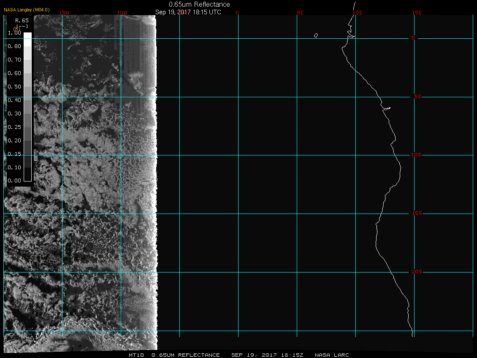Click the 0.50 value on the reflectance scale
Image resolution: width=477 pixels, height=358 pixels.
(14, 87)
